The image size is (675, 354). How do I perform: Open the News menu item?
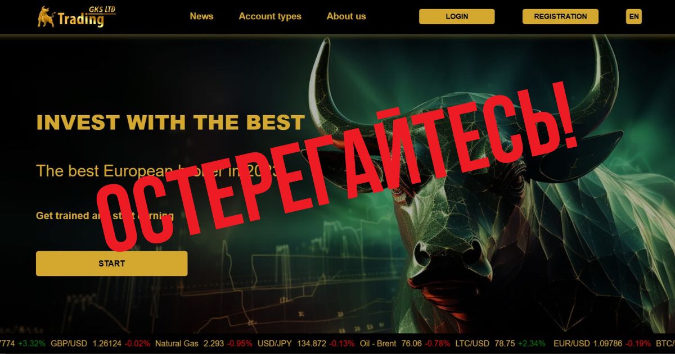tap(201, 16)
